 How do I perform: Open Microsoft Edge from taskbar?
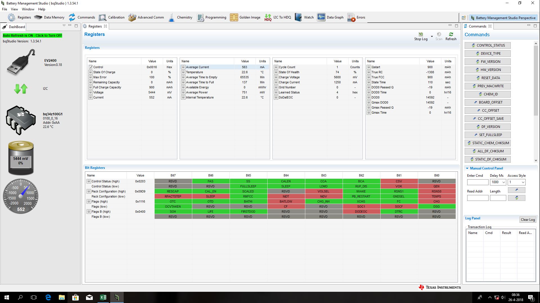click(48, 297)
